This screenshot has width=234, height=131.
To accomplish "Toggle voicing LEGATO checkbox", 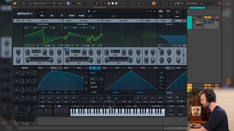I will [x=167, y=101].
